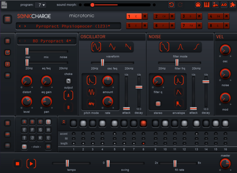Click chain forward double-arrow button
Screen dimensions: 237x173
[24, 146]
